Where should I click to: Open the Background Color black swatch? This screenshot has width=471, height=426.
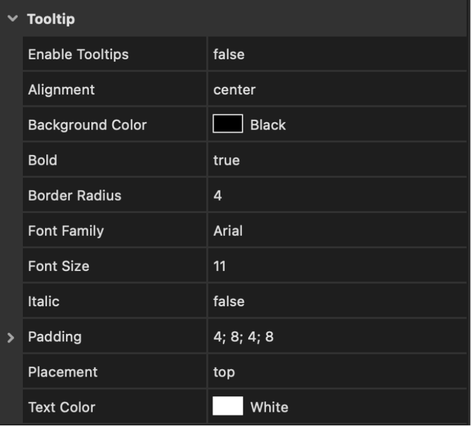(228, 125)
